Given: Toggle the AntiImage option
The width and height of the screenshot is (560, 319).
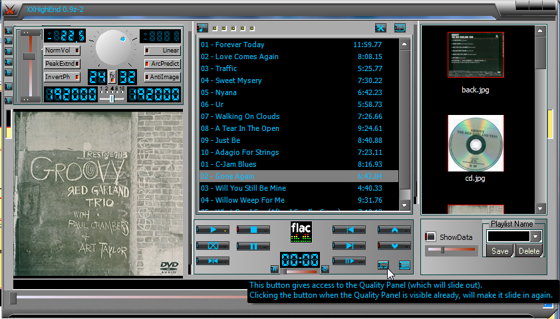Looking at the screenshot, I should pyautogui.click(x=162, y=76).
